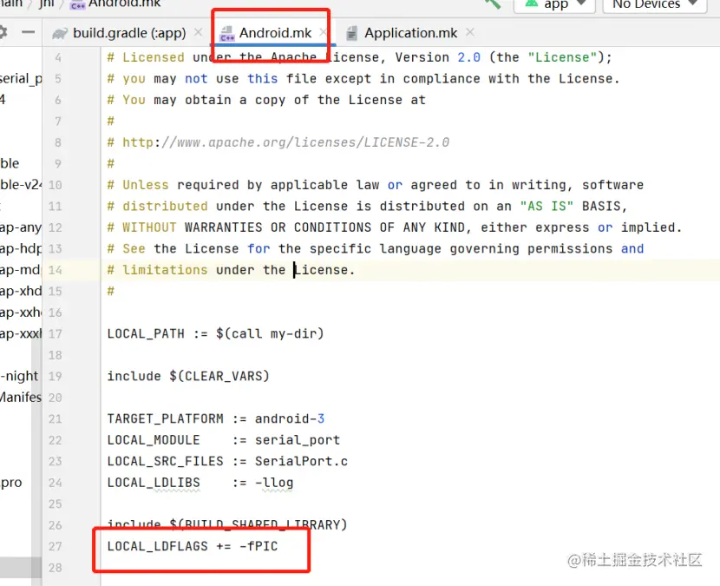Image resolution: width=720 pixels, height=586 pixels.
Task: Click the 'ap-xhd' item in project tree
Action: [21, 291]
